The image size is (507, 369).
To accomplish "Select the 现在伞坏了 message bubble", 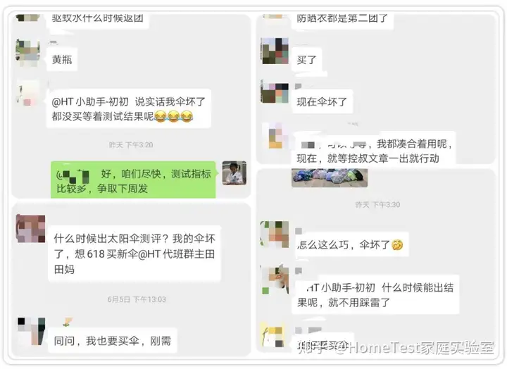I will tap(322, 101).
